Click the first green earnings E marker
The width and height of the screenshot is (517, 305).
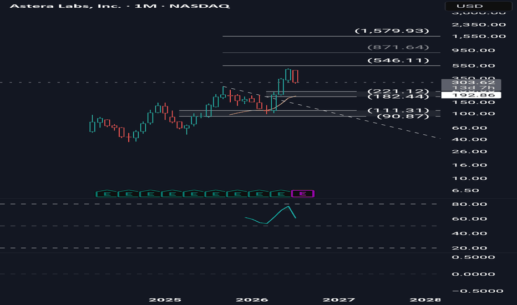point(107,194)
